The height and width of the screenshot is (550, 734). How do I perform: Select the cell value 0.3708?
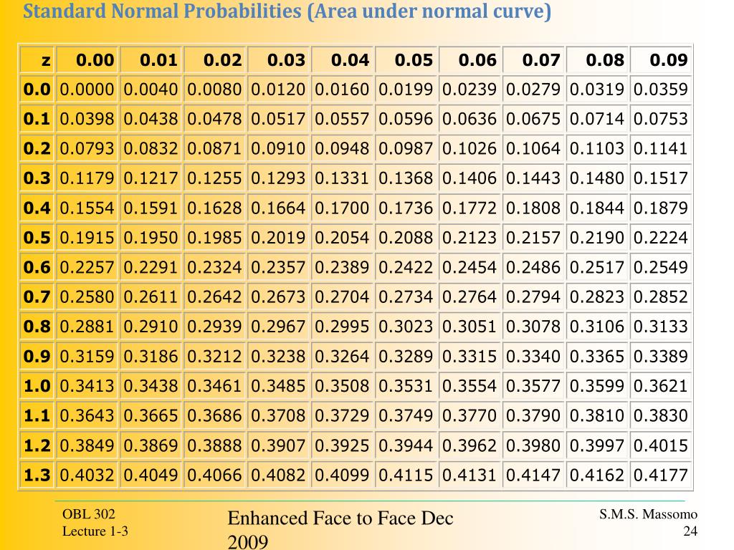pos(279,415)
